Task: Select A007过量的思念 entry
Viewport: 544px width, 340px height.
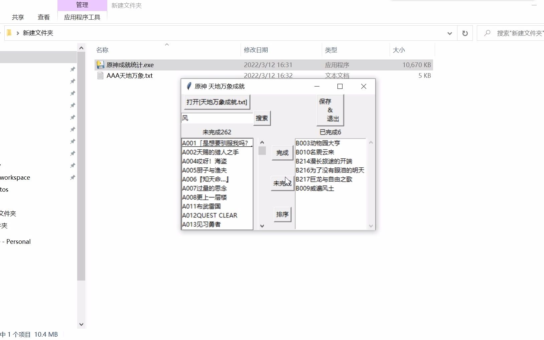Action: [x=217, y=188]
